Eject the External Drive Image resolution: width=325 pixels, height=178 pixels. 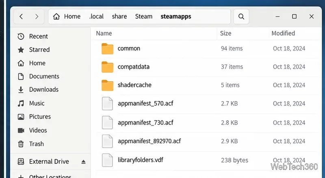point(83,162)
